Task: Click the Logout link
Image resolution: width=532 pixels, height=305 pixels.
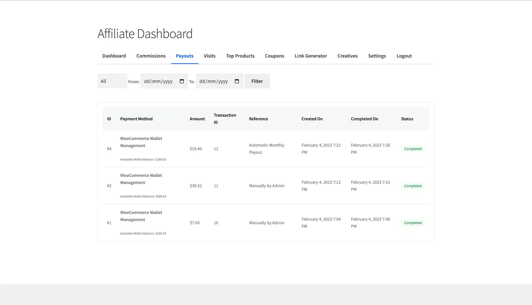Action: pos(404,56)
